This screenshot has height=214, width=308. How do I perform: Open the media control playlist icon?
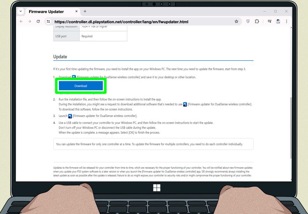[270, 21]
